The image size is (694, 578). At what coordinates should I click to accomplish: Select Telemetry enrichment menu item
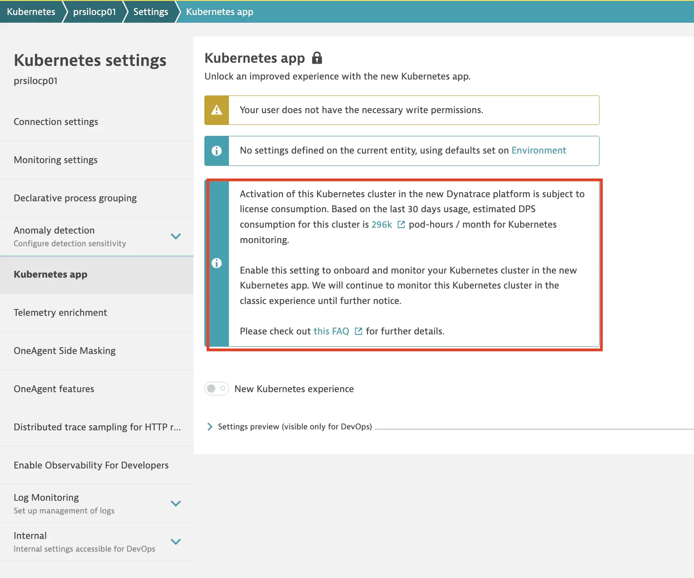[x=60, y=313]
